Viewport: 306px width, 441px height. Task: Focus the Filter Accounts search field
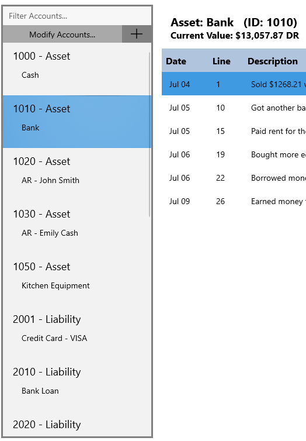(x=77, y=16)
